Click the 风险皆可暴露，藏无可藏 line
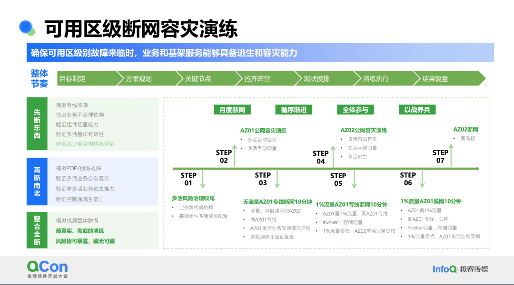The width and height of the screenshot is (514, 285). (x=85, y=241)
